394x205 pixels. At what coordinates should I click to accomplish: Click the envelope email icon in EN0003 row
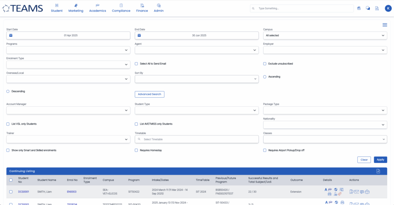coord(357,192)
